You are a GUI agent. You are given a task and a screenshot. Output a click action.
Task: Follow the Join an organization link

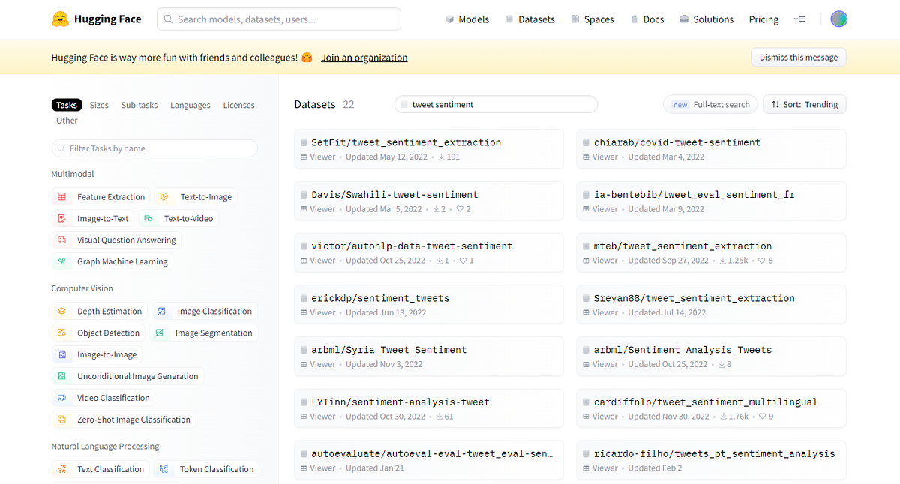364,58
